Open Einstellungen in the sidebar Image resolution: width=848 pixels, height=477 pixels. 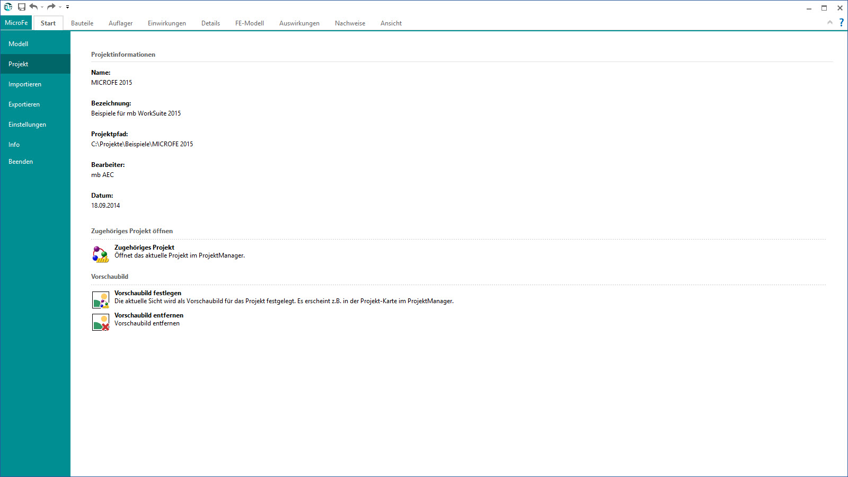coord(36,125)
